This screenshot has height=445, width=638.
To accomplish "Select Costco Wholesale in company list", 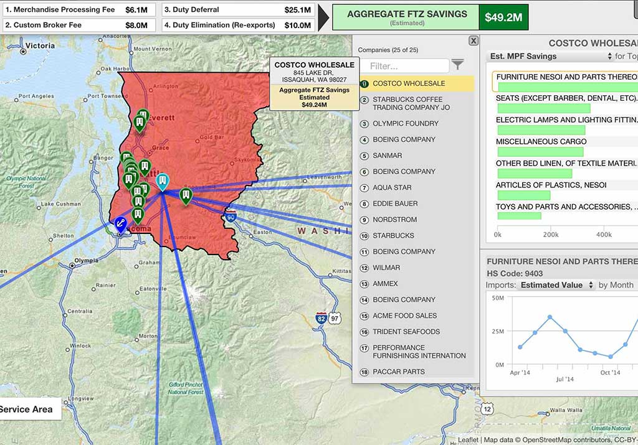I will click(x=417, y=83).
